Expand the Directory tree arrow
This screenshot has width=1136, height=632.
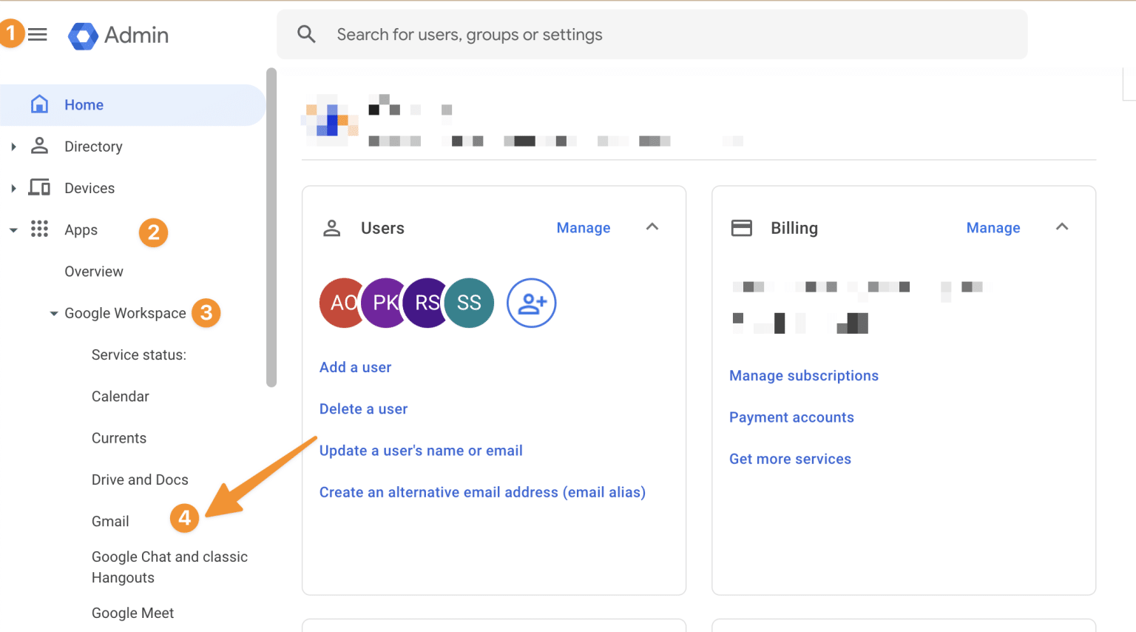pyautogui.click(x=13, y=147)
